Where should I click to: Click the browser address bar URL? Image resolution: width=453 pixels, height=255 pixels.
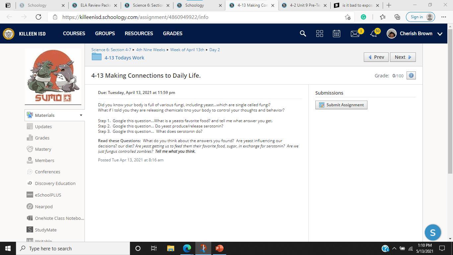135,17
